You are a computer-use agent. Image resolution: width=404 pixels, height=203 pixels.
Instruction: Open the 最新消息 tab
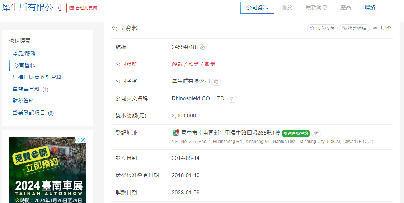316,8
